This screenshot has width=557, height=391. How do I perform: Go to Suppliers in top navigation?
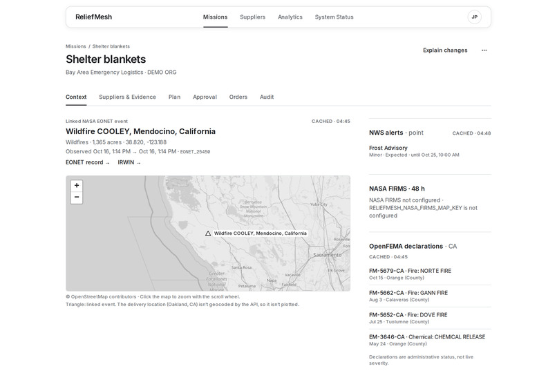tap(252, 17)
